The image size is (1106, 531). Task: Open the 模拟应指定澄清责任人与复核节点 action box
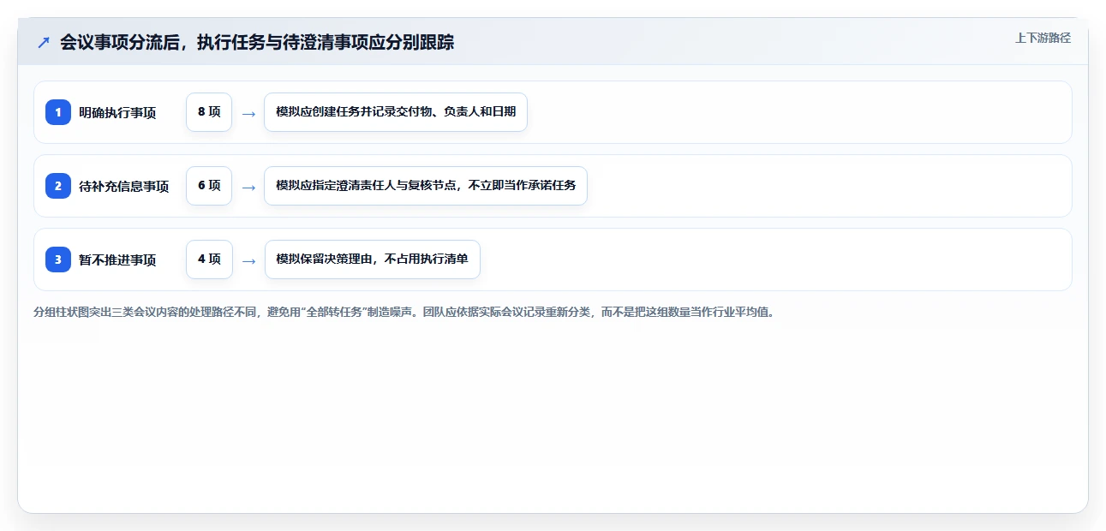click(426, 186)
